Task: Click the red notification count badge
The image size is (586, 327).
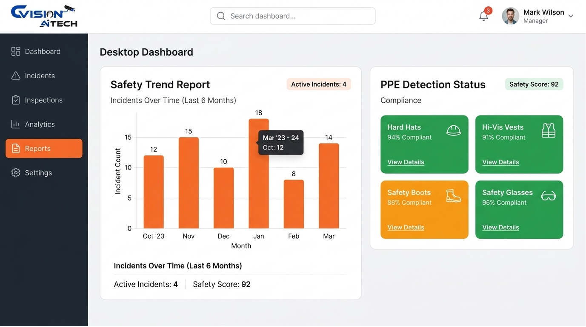Action: 488,11
